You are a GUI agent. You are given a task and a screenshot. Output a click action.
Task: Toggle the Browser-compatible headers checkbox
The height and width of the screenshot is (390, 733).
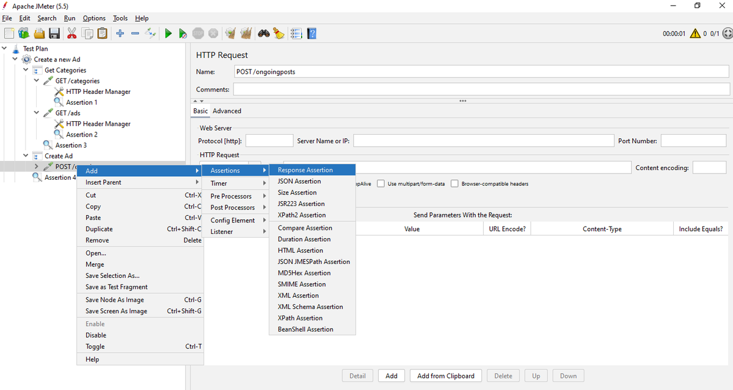454,183
